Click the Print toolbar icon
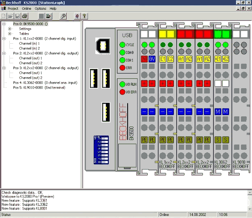The image size is (252, 218). [x=25, y=16]
